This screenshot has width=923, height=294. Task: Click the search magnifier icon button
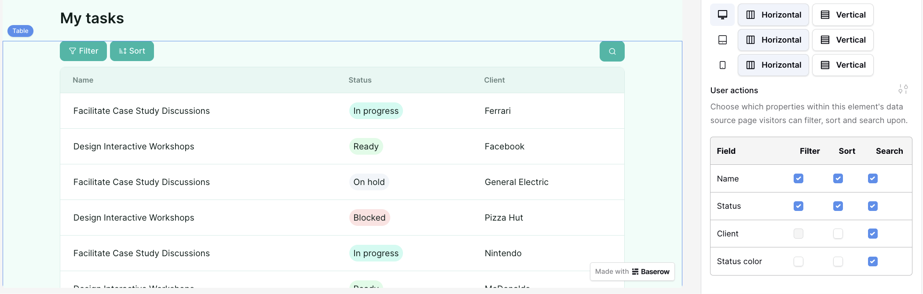[x=612, y=51]
